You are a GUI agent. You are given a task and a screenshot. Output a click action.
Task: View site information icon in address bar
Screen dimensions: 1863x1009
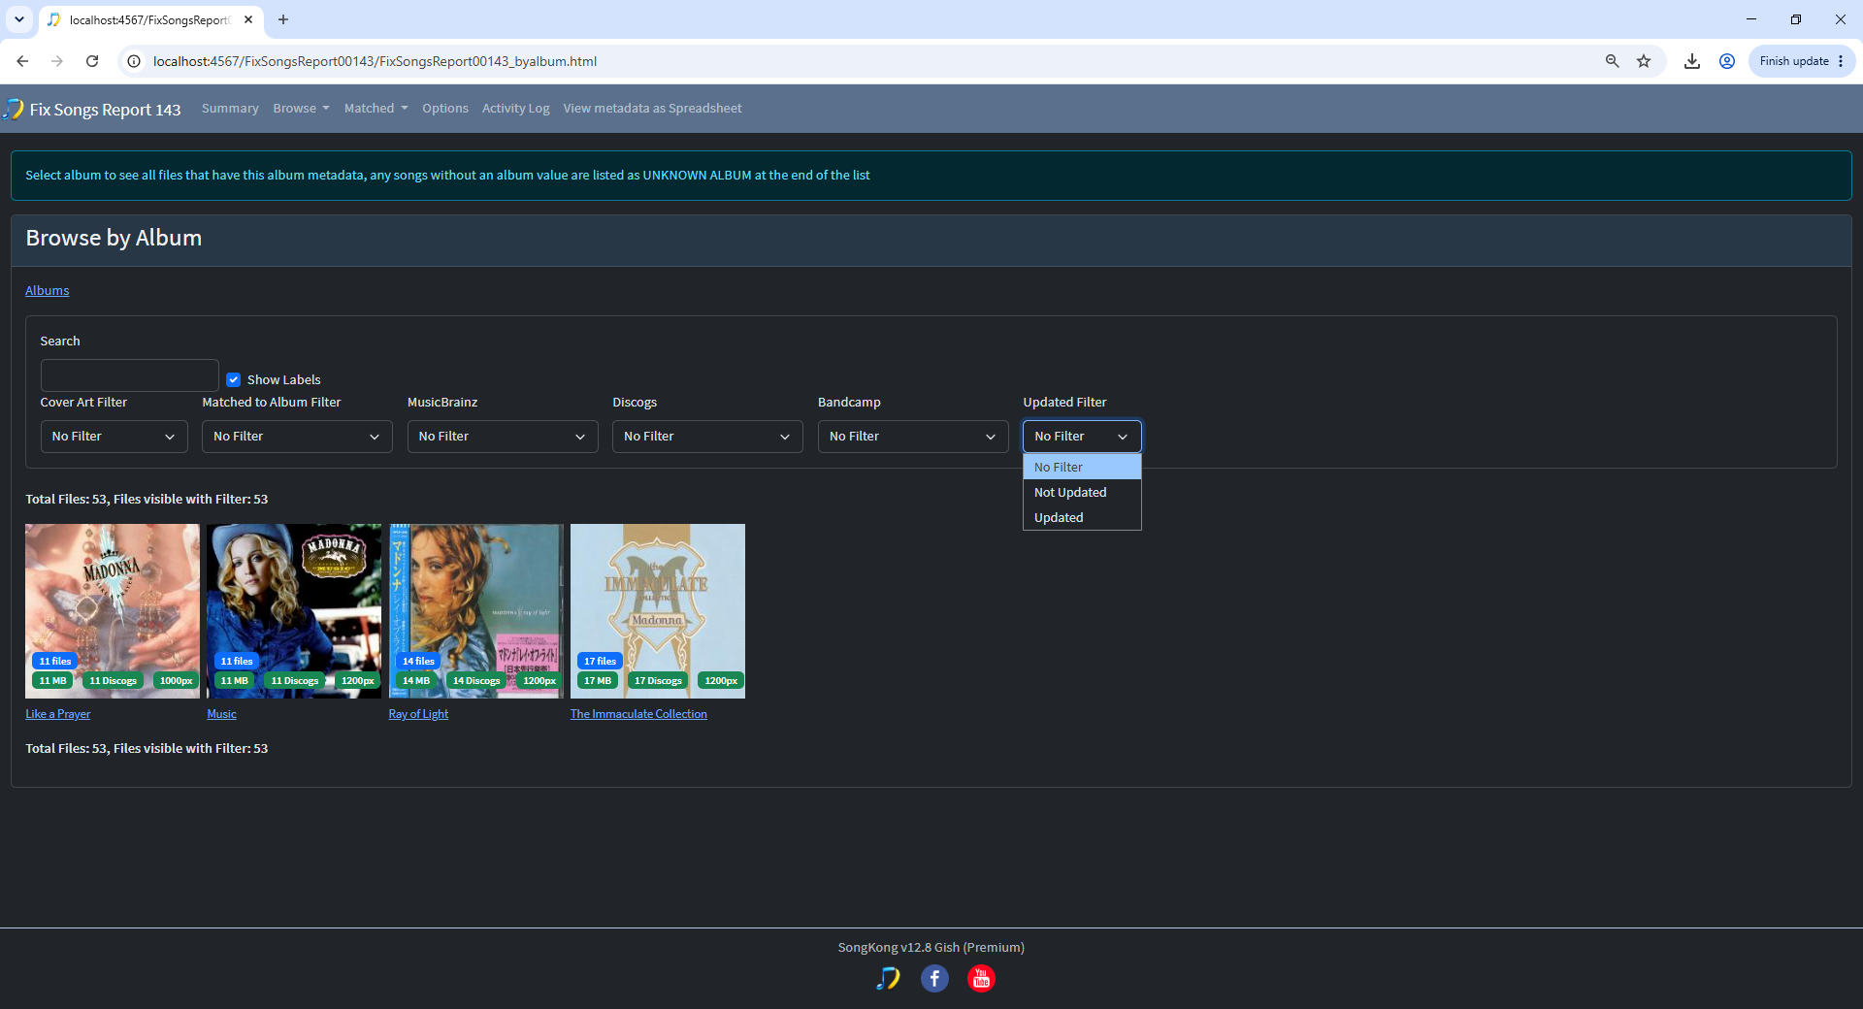[134, 61]
